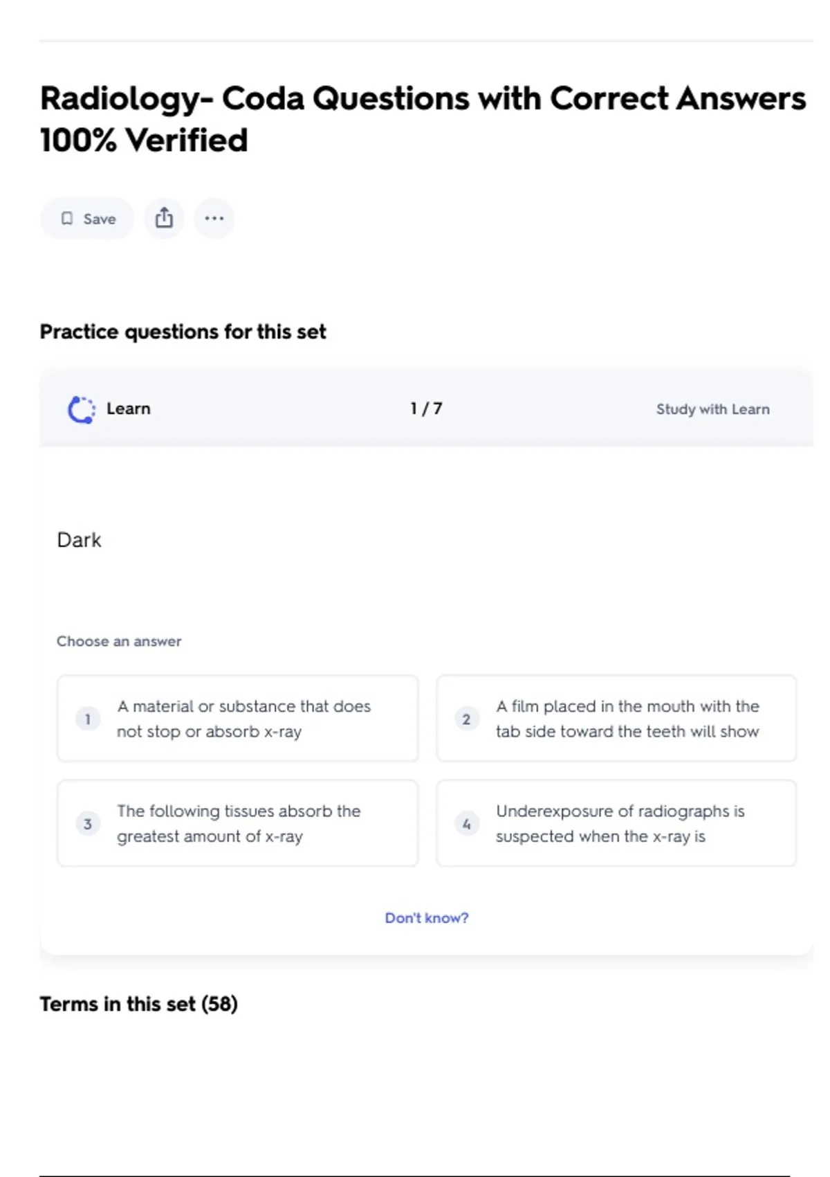Image resolution: width=830 pixels, height=1177 pixels.
Task: Click the number 1 answer badge
Action: pyautogui.click(x=88, y=719)
